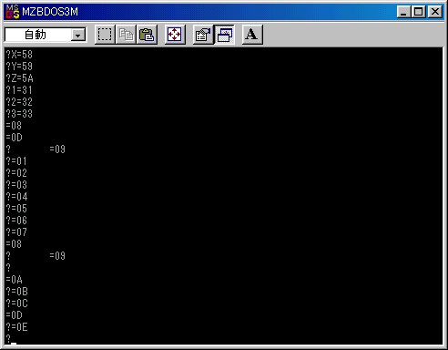Click the '=0A' output line
Viewport: 448px width, 350px height.
pos(14,280)
